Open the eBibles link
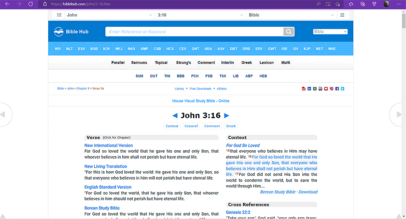Viewport: 406px width, 219px height. tap(222, 89)
